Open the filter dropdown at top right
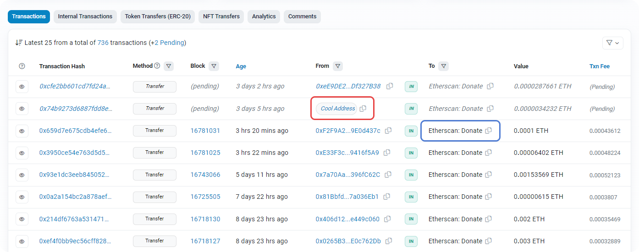The width and height of the screenshot is (639, 252). click(x=612, y=43)
